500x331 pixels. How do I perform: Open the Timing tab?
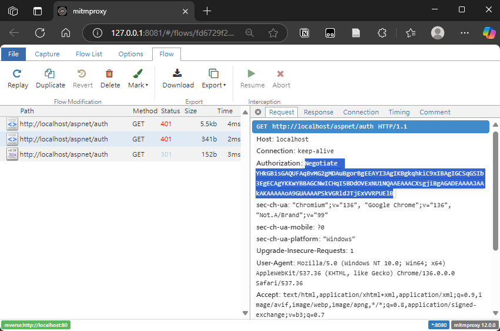399,112
